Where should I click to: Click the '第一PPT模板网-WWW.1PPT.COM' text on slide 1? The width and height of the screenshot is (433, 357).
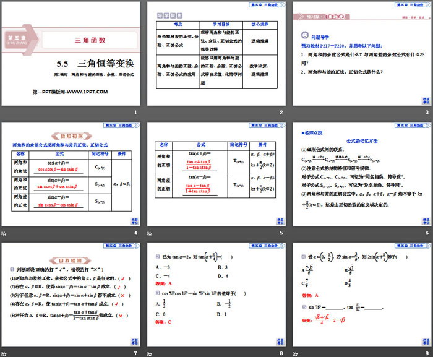pos(70,92)
